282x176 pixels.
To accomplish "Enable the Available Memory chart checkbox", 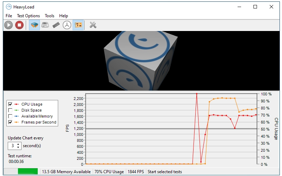I will coord(10,116).
